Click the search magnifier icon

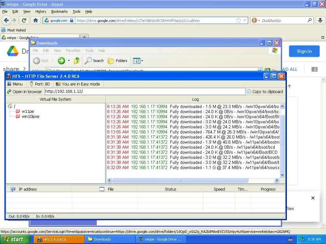[x=309, y=20]
